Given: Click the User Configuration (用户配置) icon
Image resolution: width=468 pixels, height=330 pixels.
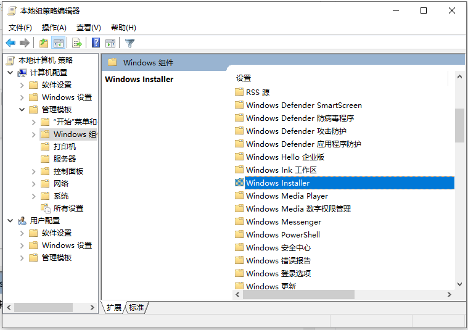Looking at the screenshot, I should click(22, 221).
